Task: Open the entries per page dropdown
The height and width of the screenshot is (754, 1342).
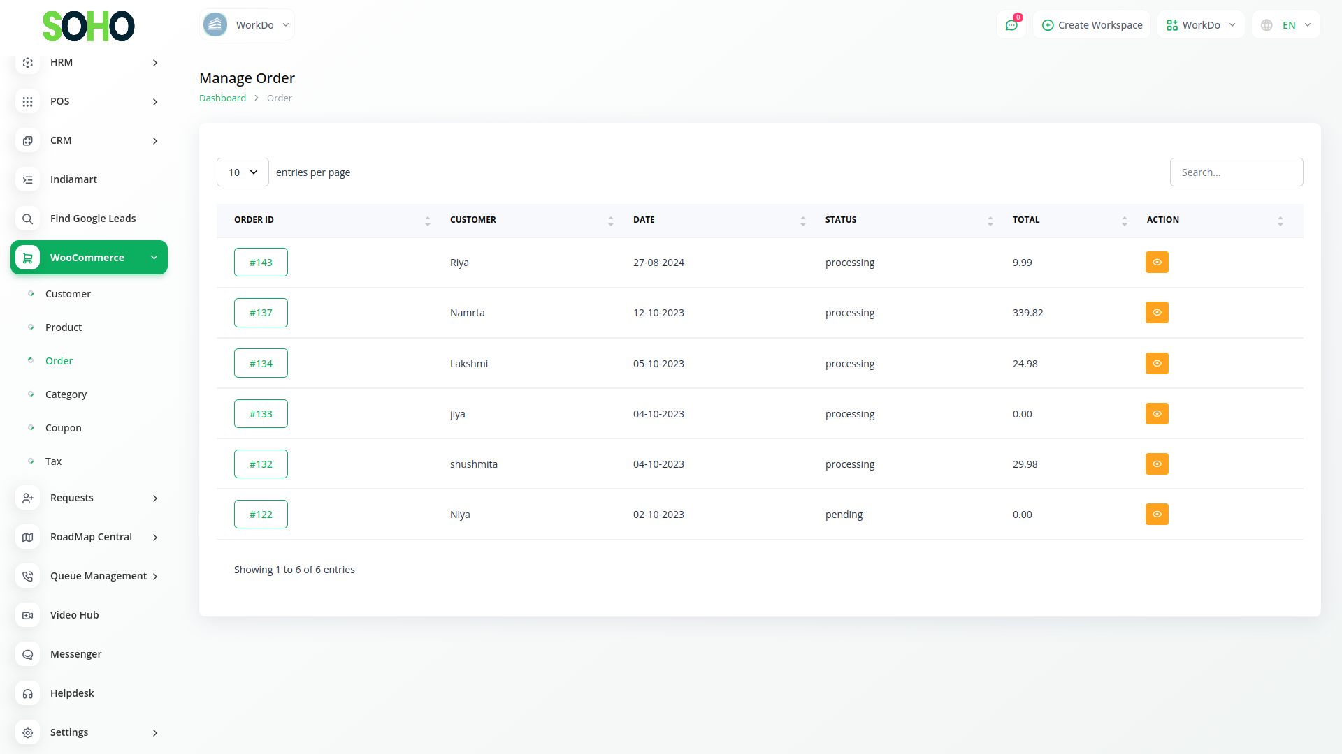Action: 243,172
